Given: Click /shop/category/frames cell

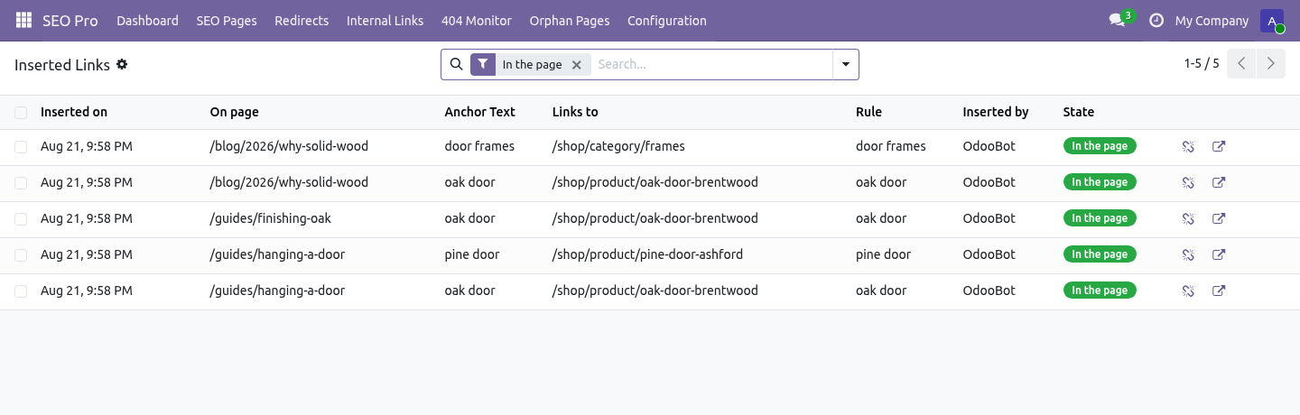Looking at the screenshot, I should pos(618,146).
